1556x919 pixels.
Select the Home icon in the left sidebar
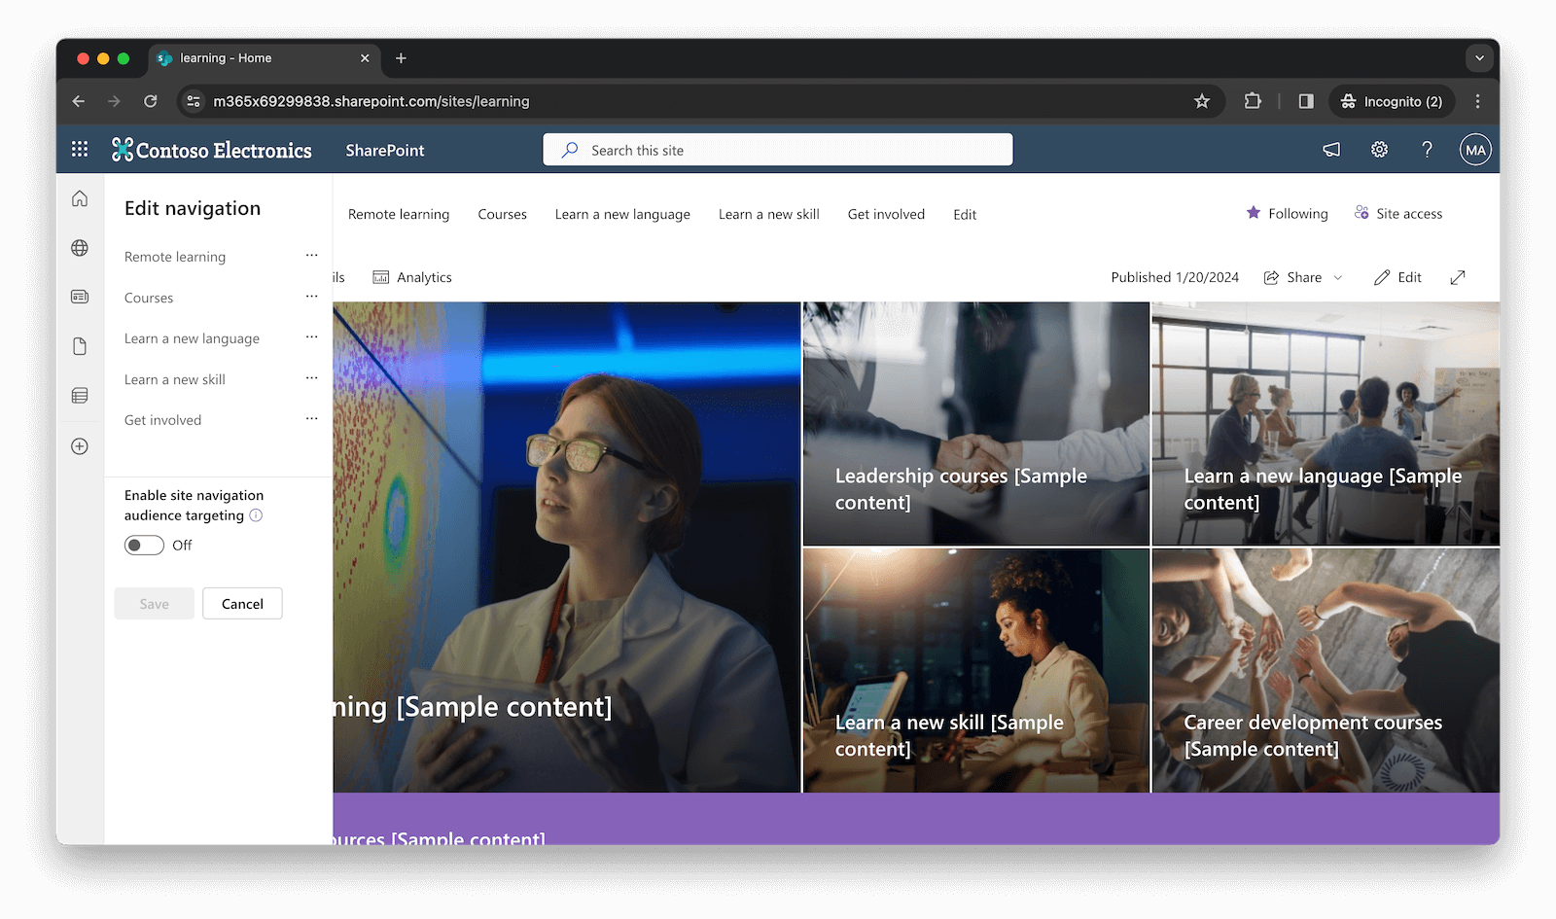tap(79, 197)
